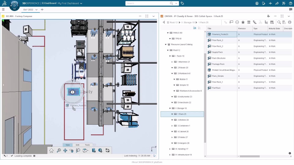The image size is (294, 165).
Task: Click the ENOVIA favorites star icon
Action: 243,22
